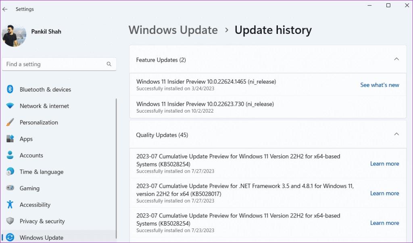Click the Find a setting search box
Viewport: 413px width, 243px height.
[x=59, y=64]
